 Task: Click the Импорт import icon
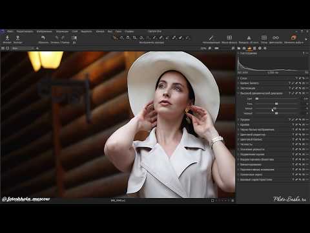coord(7,38)
